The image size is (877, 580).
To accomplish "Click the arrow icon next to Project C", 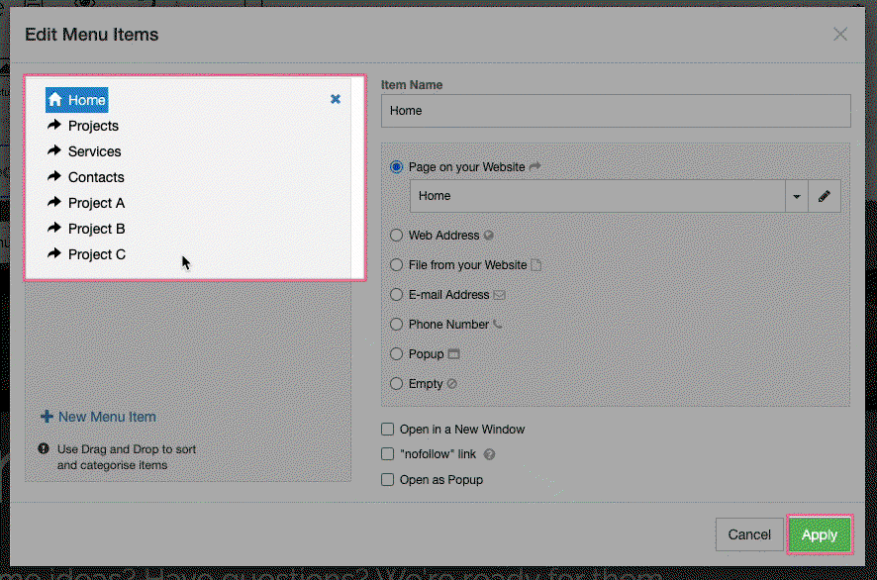I will point(54,254).
